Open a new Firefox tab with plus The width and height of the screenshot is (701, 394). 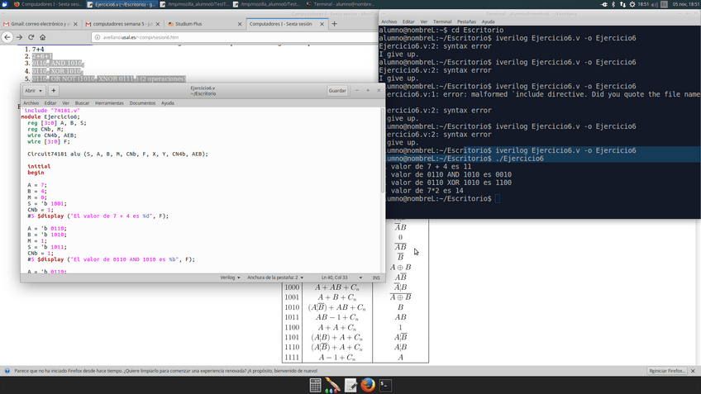(x=334, y=24)
